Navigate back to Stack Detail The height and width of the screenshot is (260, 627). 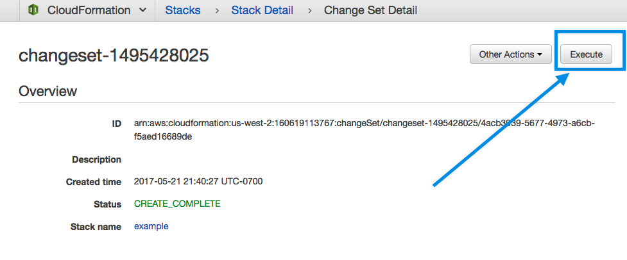pos(262,10)
